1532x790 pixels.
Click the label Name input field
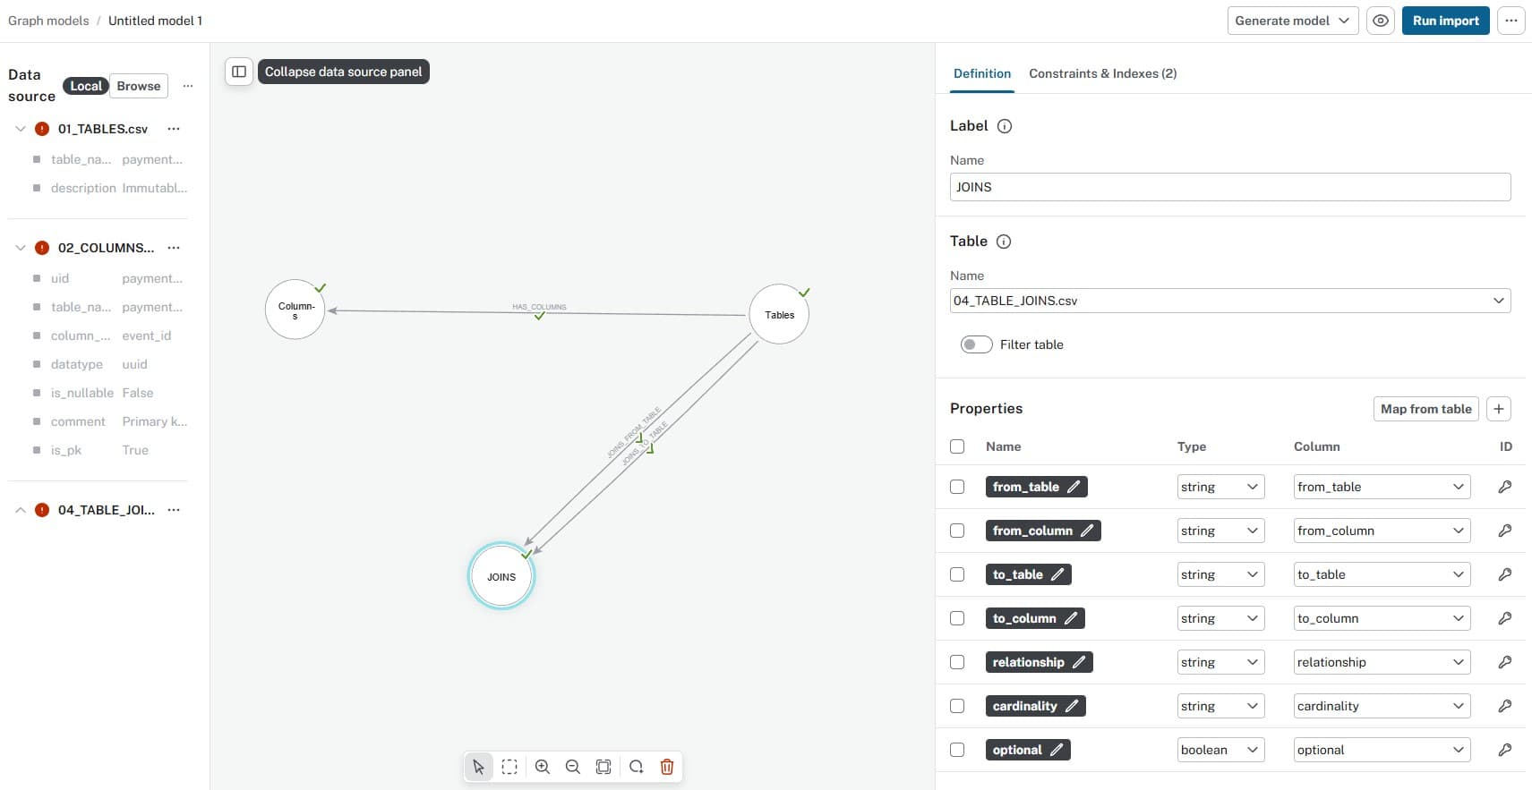point(1230,187)
